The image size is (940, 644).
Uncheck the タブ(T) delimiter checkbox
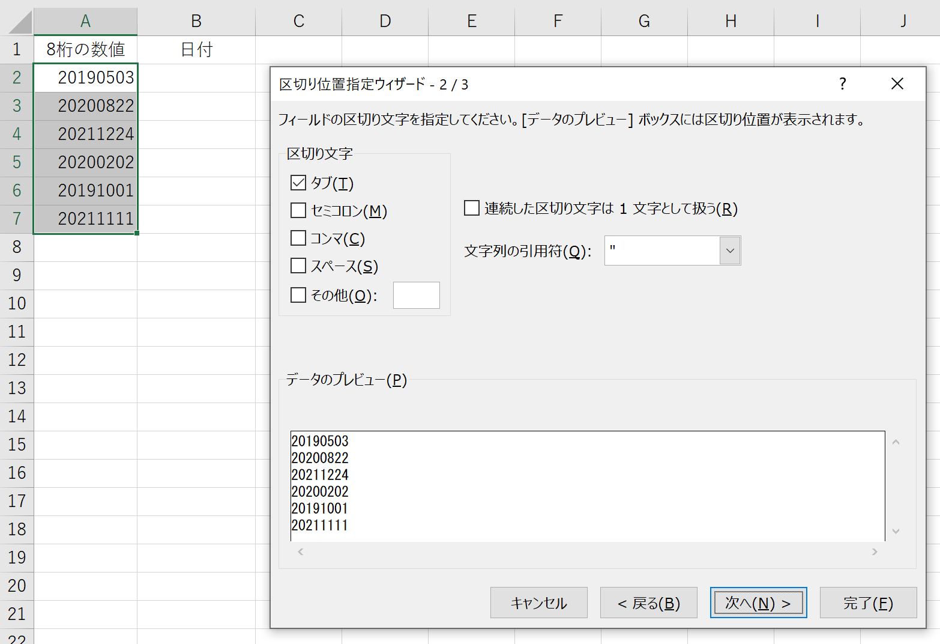point(298,183)
